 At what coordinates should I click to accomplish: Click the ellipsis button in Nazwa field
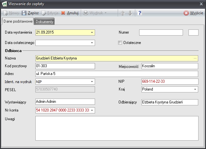[195, 58]
